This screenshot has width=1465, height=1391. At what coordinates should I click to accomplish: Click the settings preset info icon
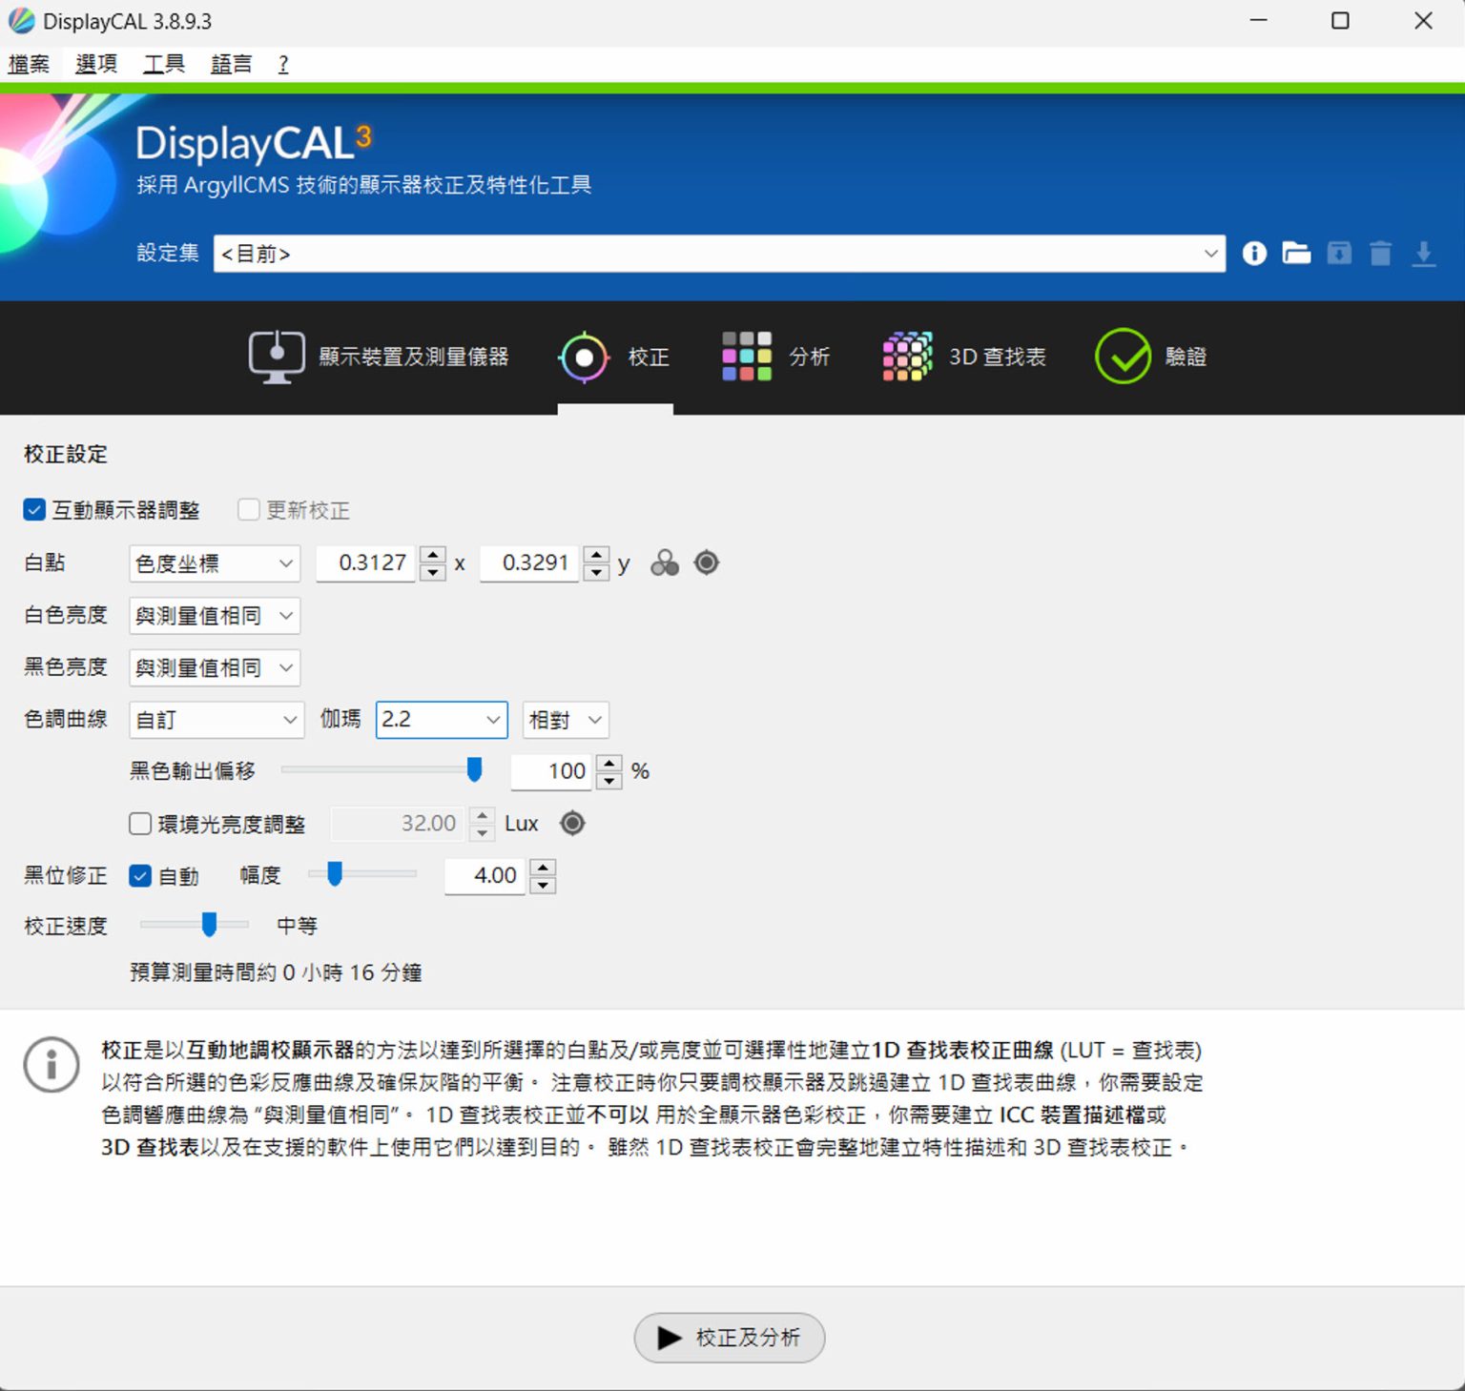pos(1253,254)
